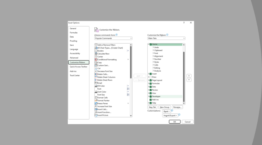This screenshot has height=145, width=262.
Task: Click the Calculate Now icon
Action: click(96, 54)
